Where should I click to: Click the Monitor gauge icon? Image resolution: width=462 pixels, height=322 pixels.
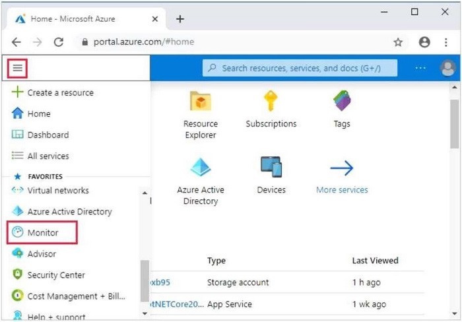click(x=17, y=232)
